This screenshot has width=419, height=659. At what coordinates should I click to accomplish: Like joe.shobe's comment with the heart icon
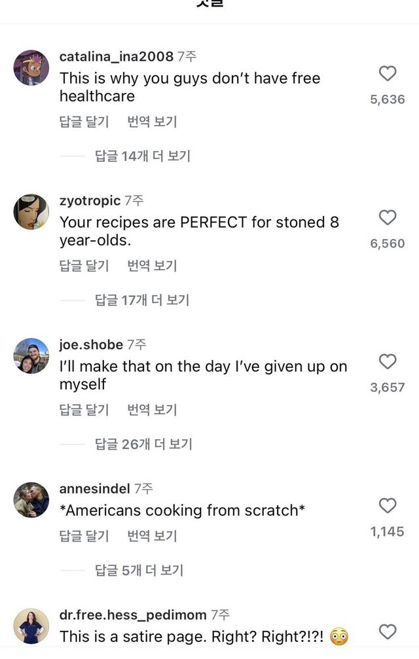(x=388, y=361)
